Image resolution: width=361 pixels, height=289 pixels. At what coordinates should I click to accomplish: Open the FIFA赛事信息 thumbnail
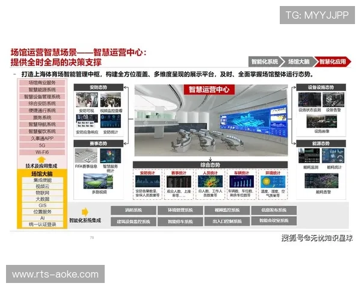click(86, 156)
